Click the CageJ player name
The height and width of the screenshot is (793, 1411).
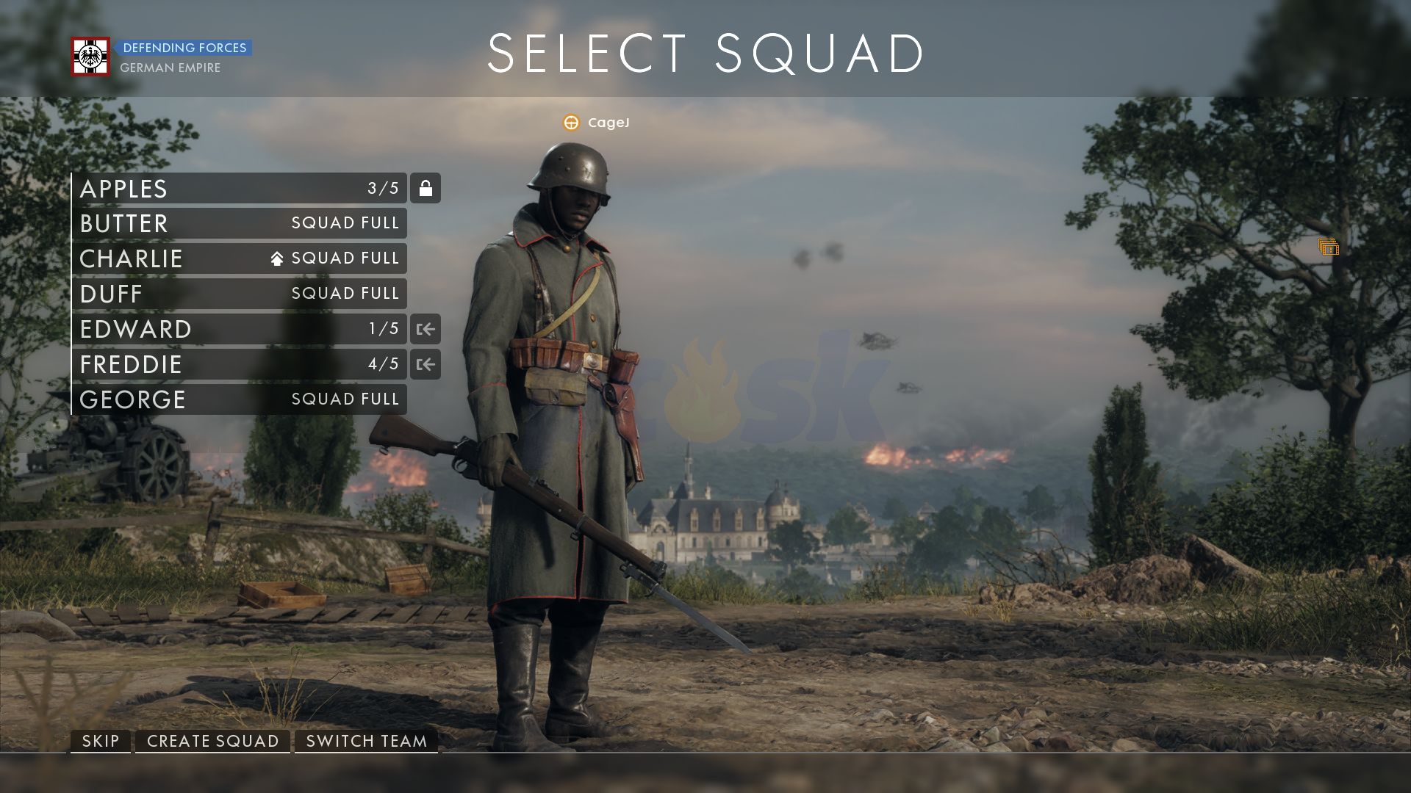608,123
